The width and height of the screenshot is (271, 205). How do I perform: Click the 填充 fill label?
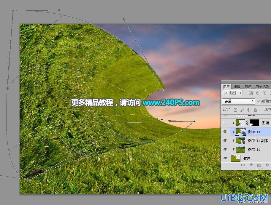(267, 110)
